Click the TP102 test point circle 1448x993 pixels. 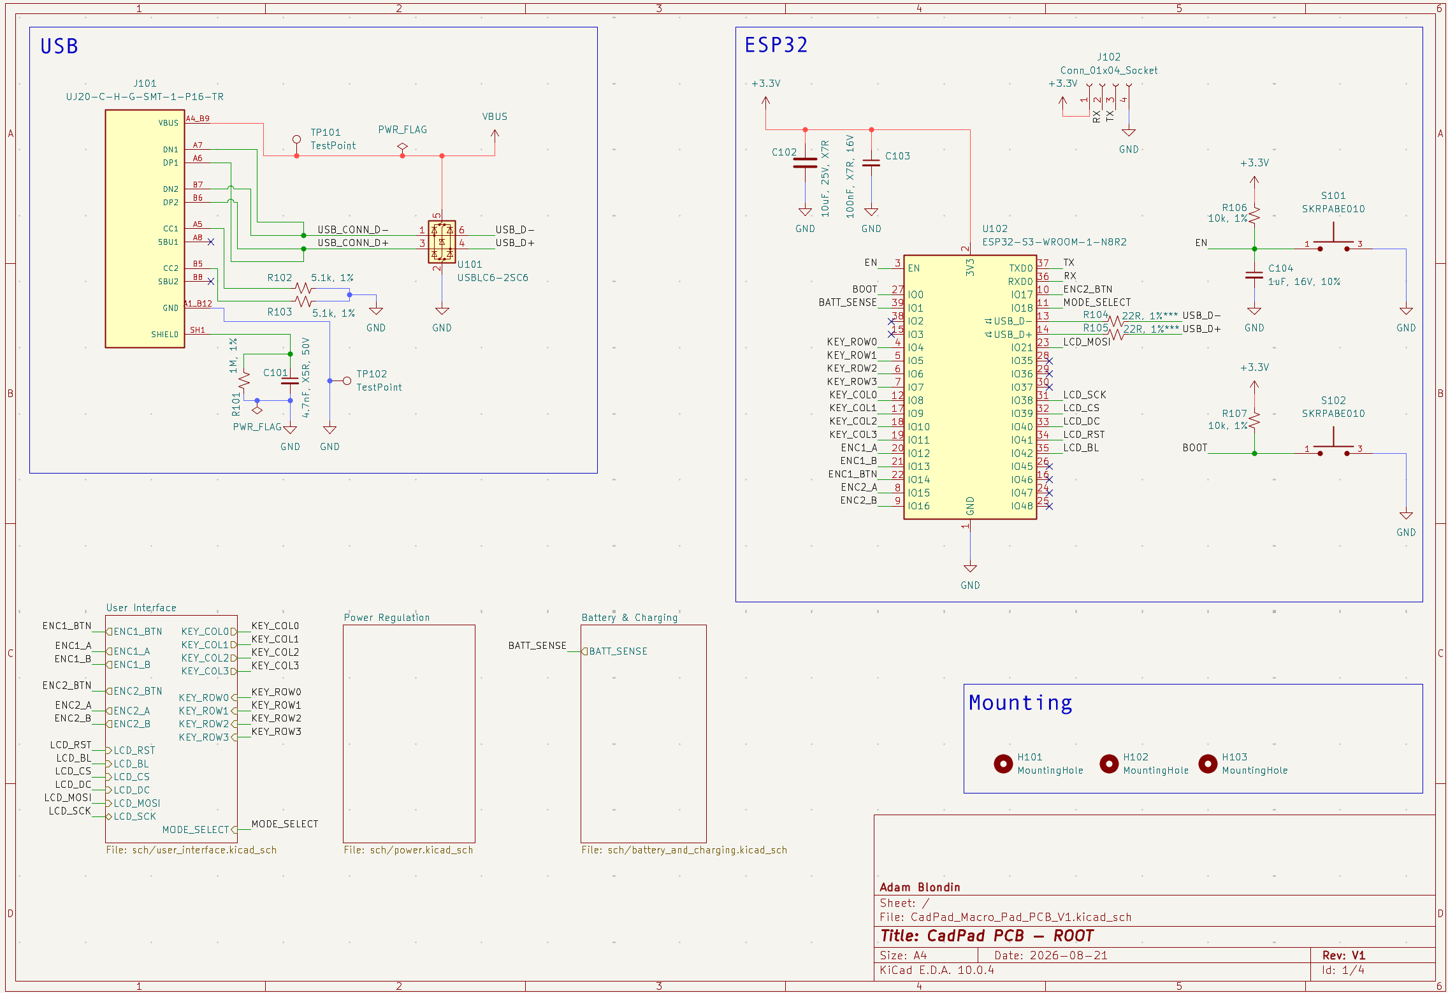(347, 381)
